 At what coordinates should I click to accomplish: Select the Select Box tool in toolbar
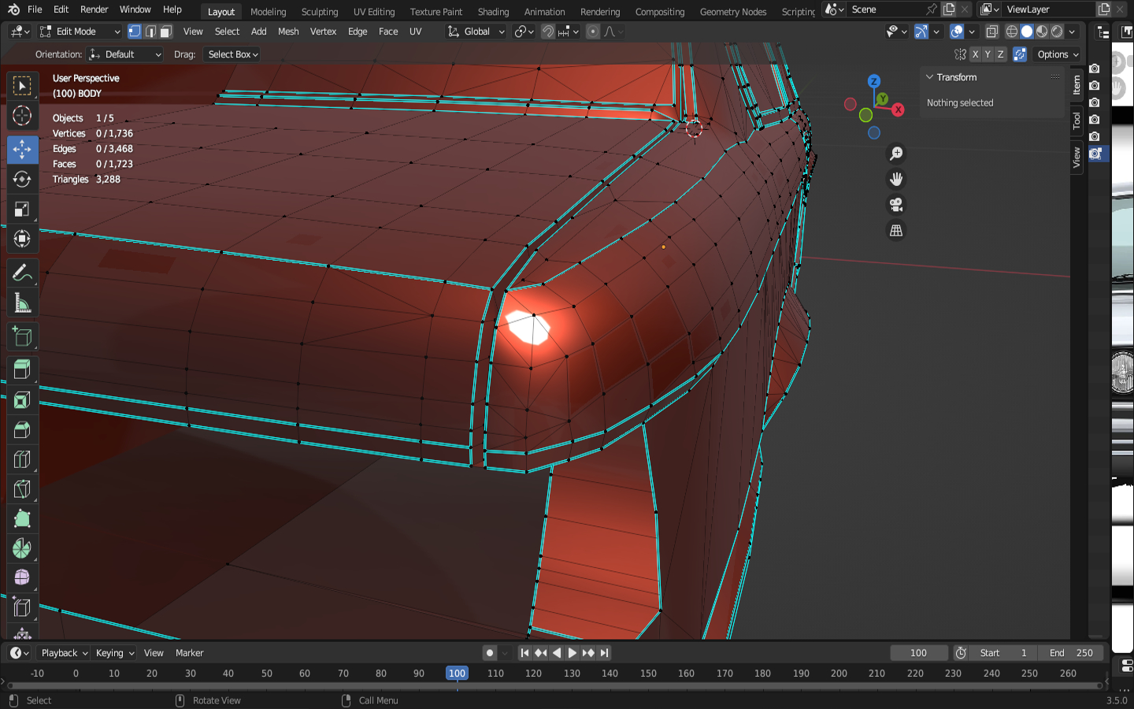click(x=22, y=85)
